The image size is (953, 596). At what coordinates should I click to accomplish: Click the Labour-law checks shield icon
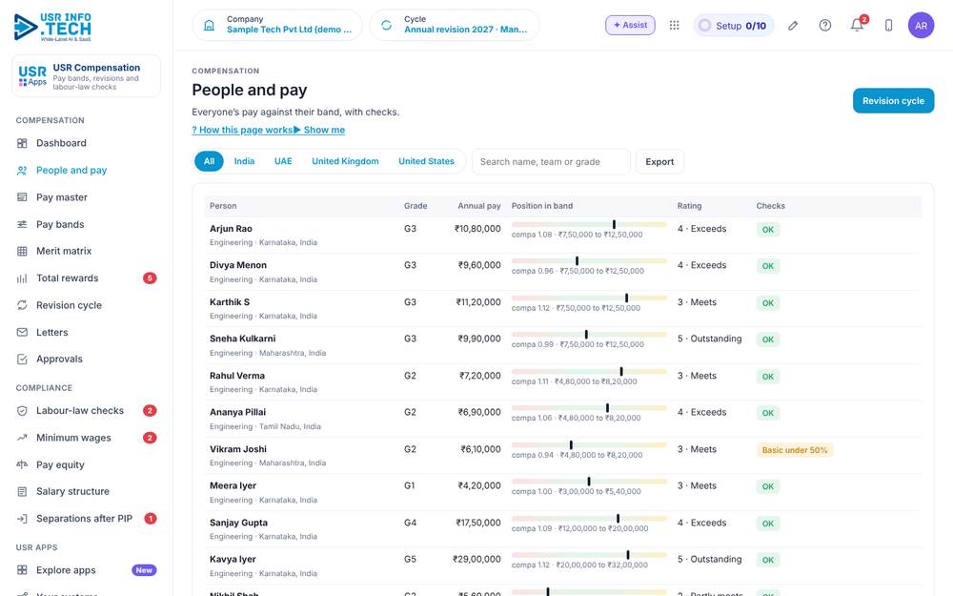pyautogui.click(x=22, y=411)
